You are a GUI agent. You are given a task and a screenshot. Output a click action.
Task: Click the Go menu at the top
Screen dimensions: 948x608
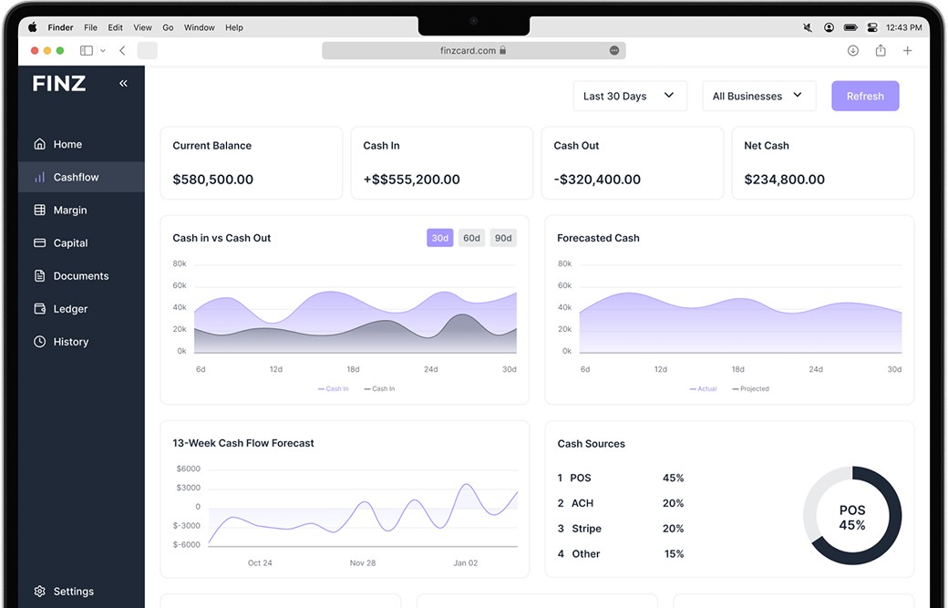(x=168, y=27)
